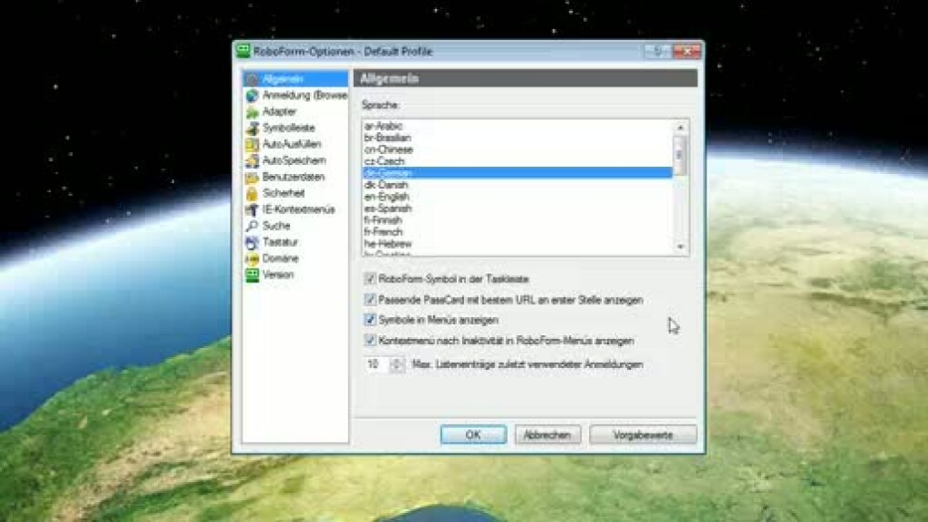Toggle Kontextmenü nach Inaktivität checkbox
The height and width of the screenshot is (522, 928).
(370, 341)
